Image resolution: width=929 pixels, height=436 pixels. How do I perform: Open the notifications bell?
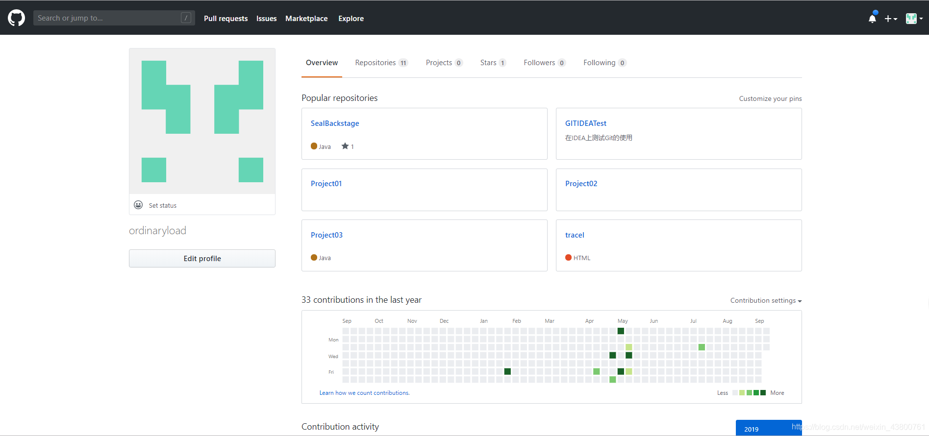click(x=872, y=18)
